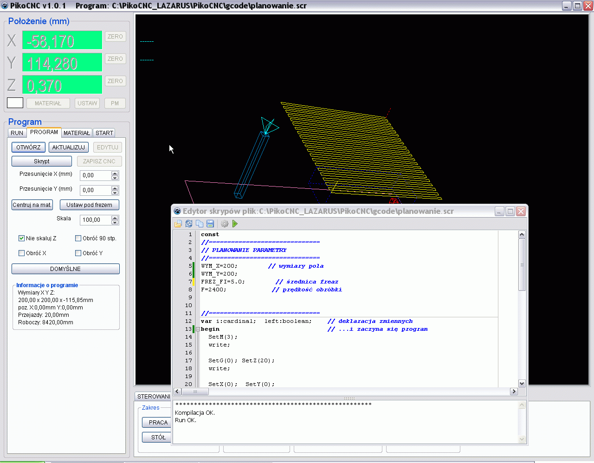Click the X position readout -58,170
The width and height of the screenshot is (594, 463).
point(62,40)
